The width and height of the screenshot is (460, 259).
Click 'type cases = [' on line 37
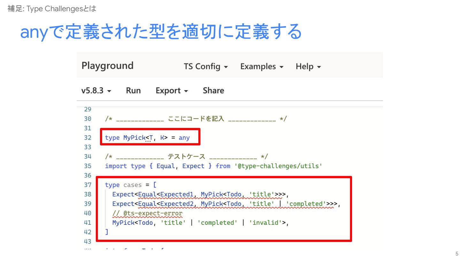pyautogui.click(x=131, y=185)
